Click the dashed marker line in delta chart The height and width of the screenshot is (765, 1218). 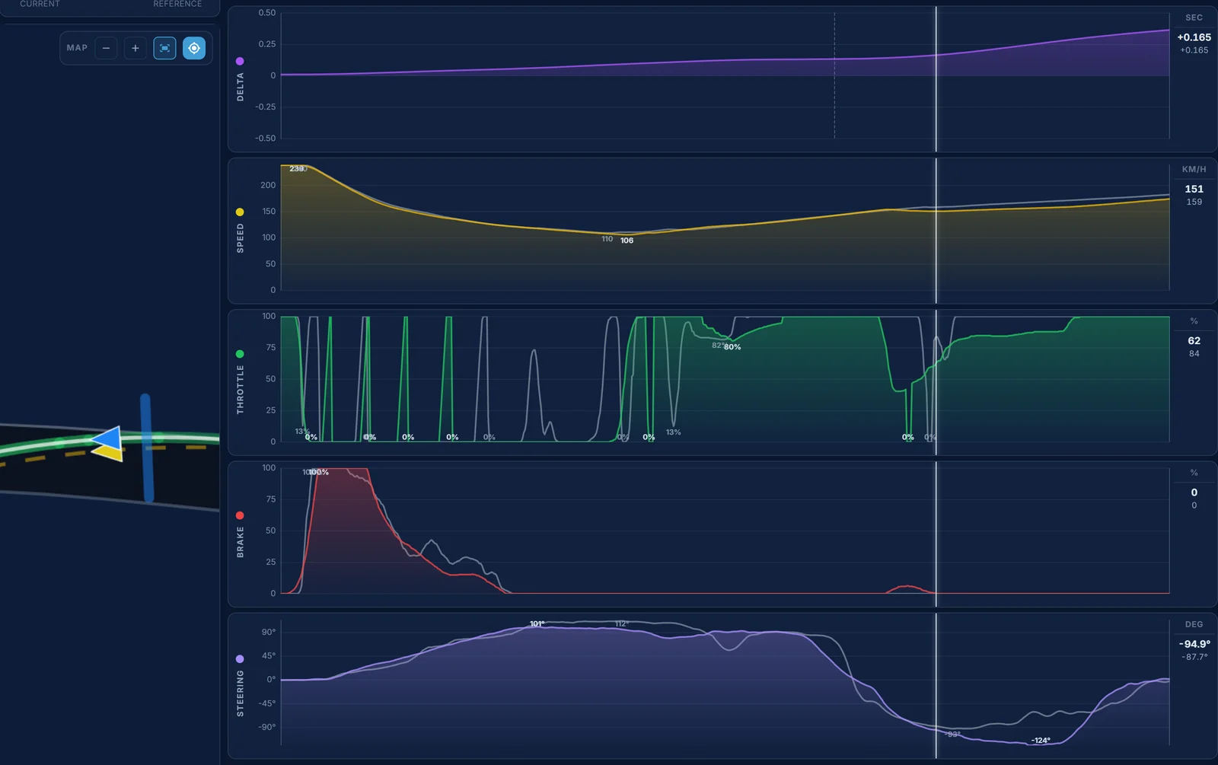(x=834, y=75)
